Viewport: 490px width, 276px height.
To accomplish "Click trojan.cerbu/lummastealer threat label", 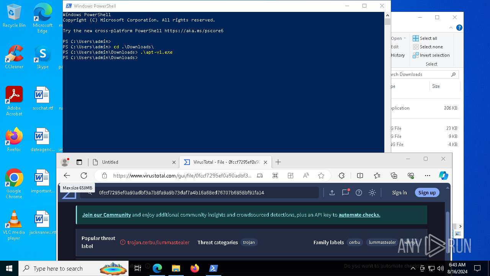I will coord(158,242).
